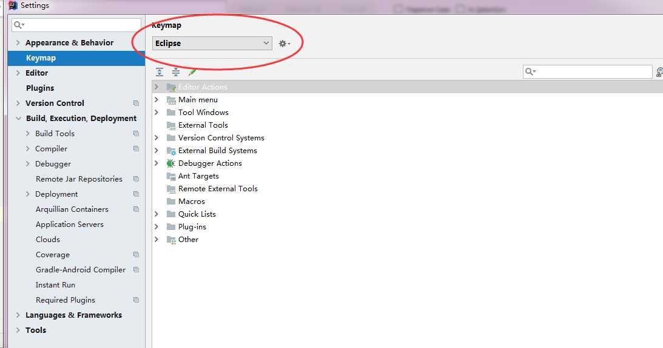
Task: Click project-level icon next to Deployment
Action: (136, 194)
